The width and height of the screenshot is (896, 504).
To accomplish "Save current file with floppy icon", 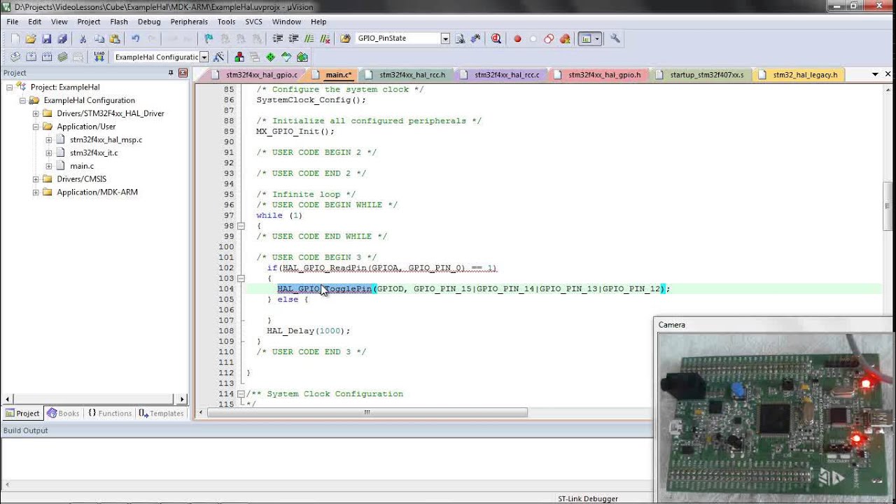I will click(47, 38).
